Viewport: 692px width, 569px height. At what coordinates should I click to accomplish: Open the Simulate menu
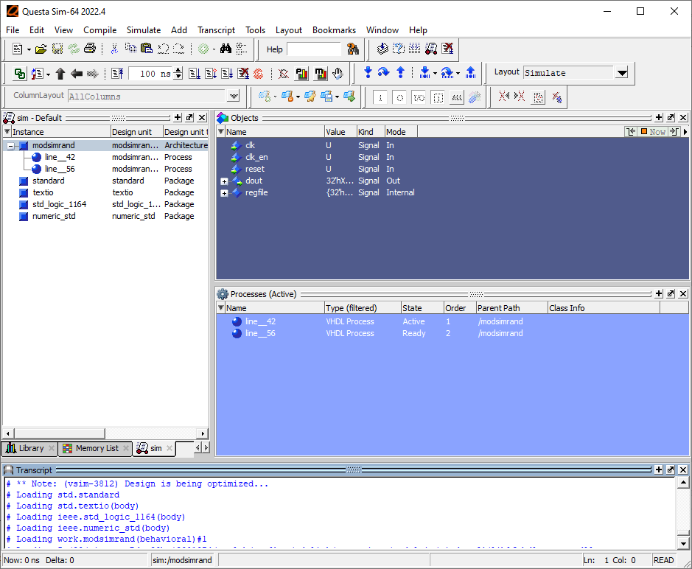(x=143, y=30)
